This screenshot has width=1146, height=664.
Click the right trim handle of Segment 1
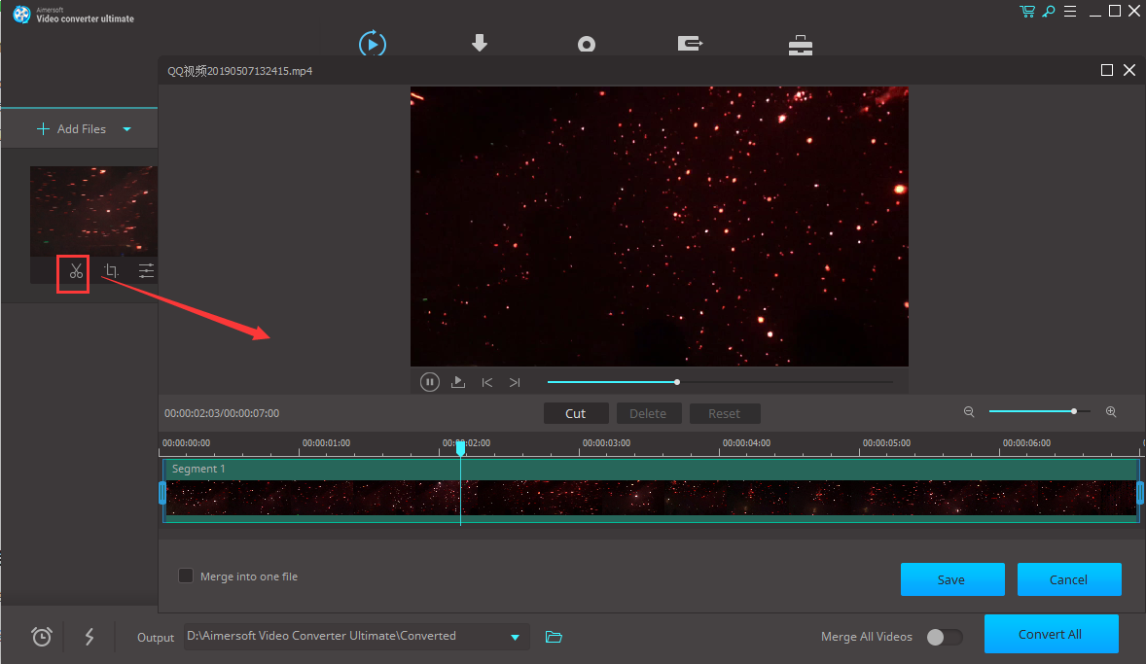click(1140, 493)
